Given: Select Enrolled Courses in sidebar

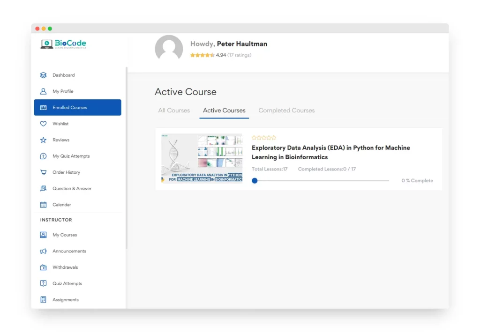Looking at the screenshot, I should [77, 107].
